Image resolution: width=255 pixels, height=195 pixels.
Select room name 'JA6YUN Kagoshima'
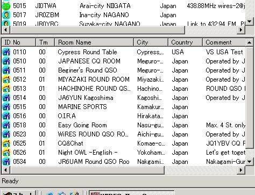coord(86,98)
